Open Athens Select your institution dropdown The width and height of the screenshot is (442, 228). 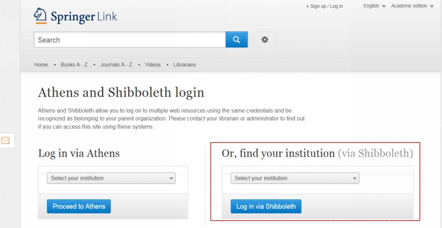pos(111,178)
